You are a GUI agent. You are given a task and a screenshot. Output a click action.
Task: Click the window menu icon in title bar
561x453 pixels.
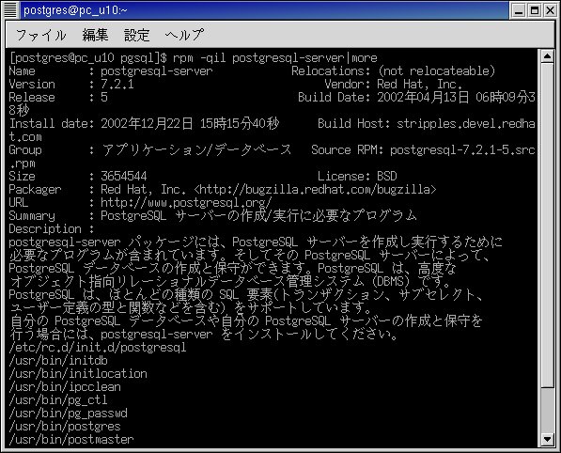tap(10, 10)
